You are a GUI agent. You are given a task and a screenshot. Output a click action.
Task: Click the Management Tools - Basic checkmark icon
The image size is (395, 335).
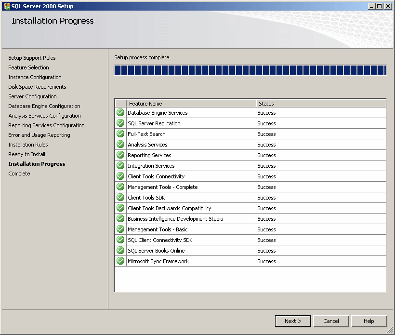tap(120, 229)
